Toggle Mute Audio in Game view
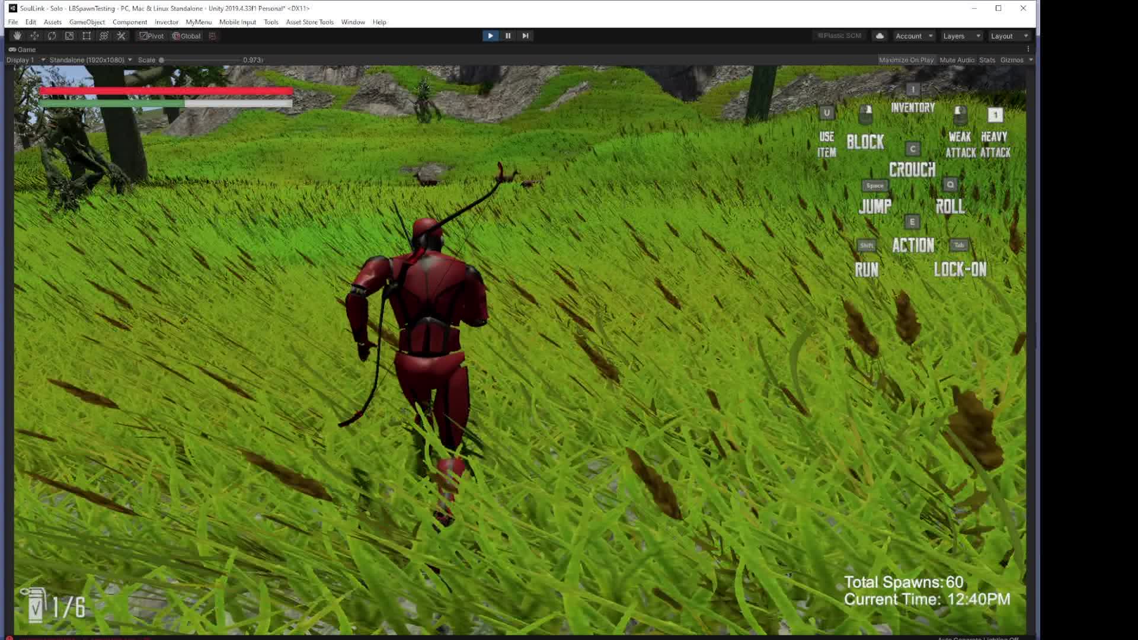 (957, 60)
